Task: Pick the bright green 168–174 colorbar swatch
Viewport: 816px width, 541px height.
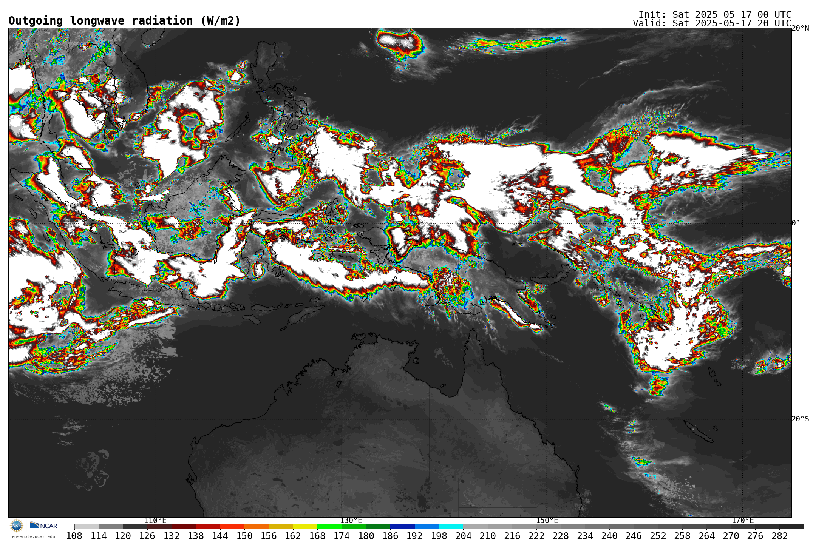Action: [329, 526]
